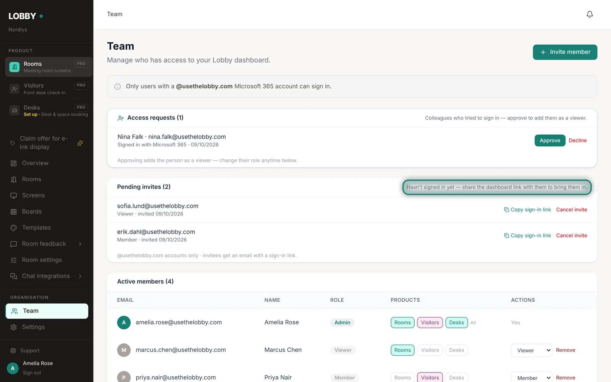611x382 pixels.
Task: Click the Rooms door icon in navigation
Action: pos(14,179)
